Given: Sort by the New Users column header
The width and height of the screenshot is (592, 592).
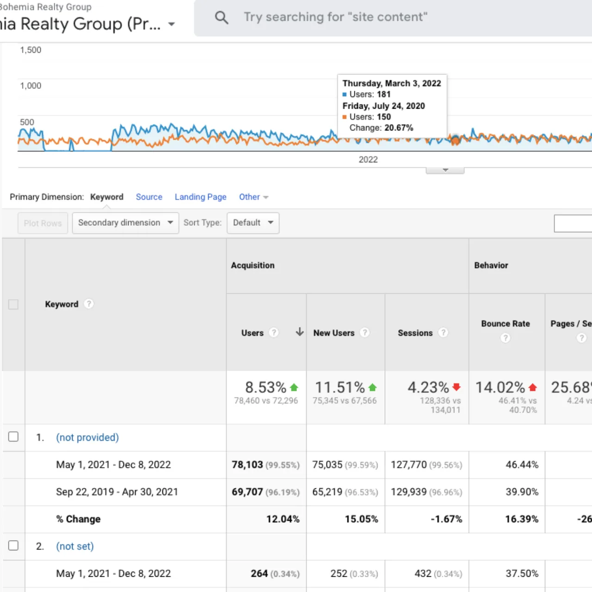Looking at the screenshot, I should click(x=334, y=333).
